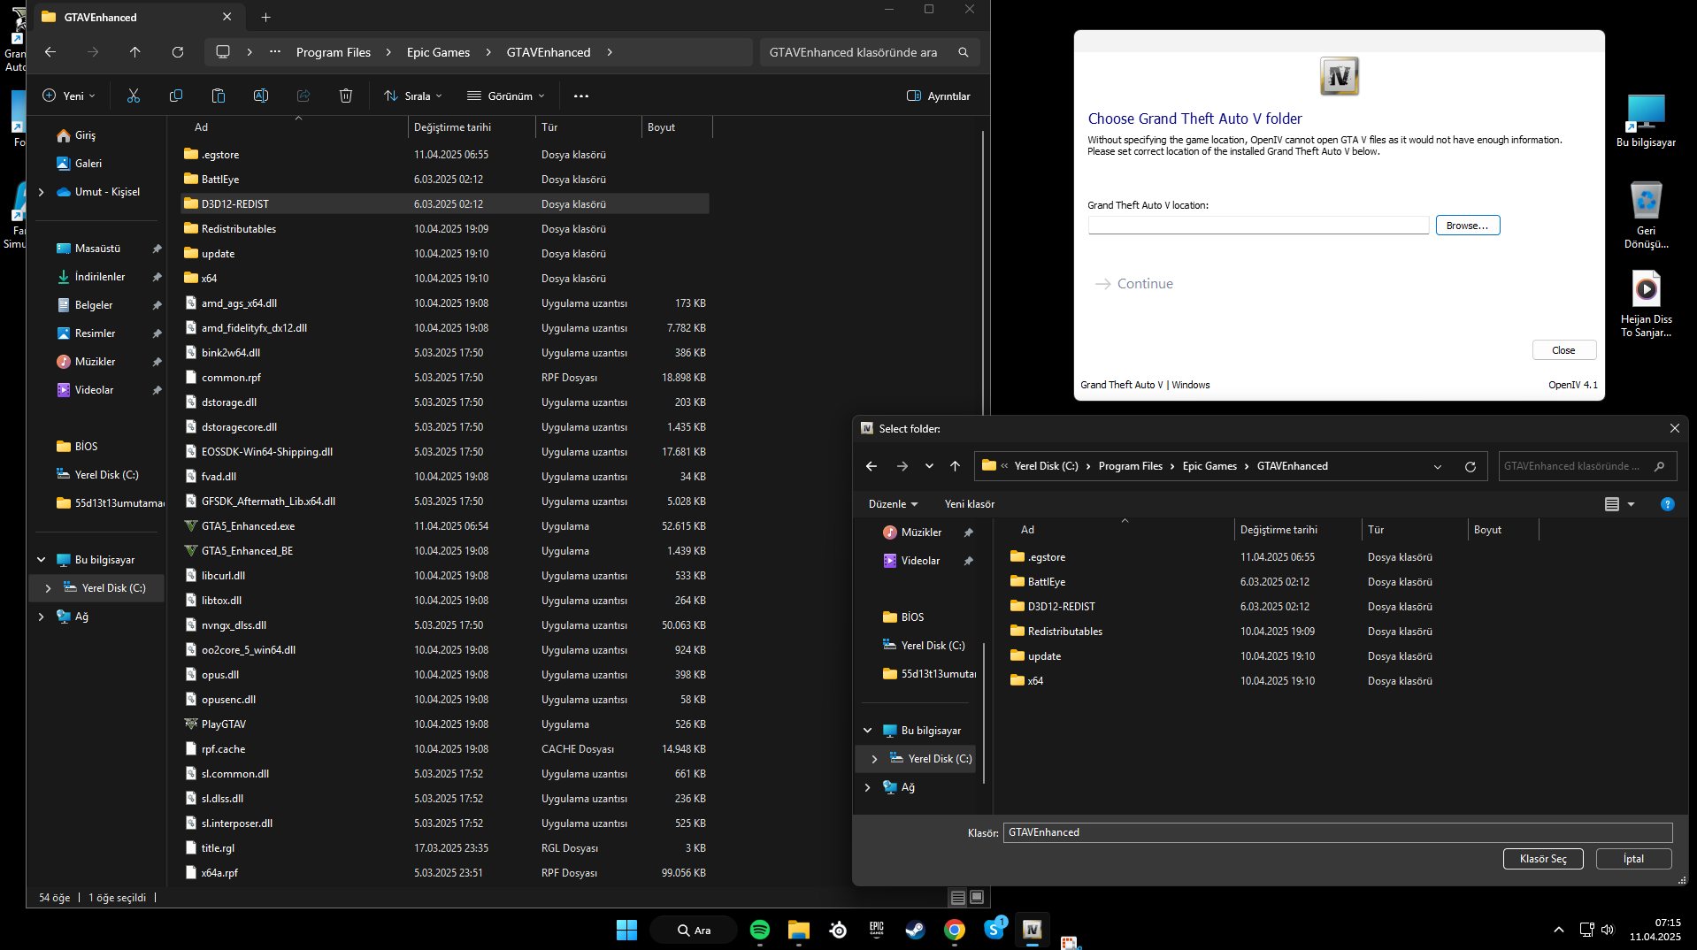1697x950 pixels.
Task: Click the Paste clipboard icon in Explorer toolbar
Action: pos(219,96)
